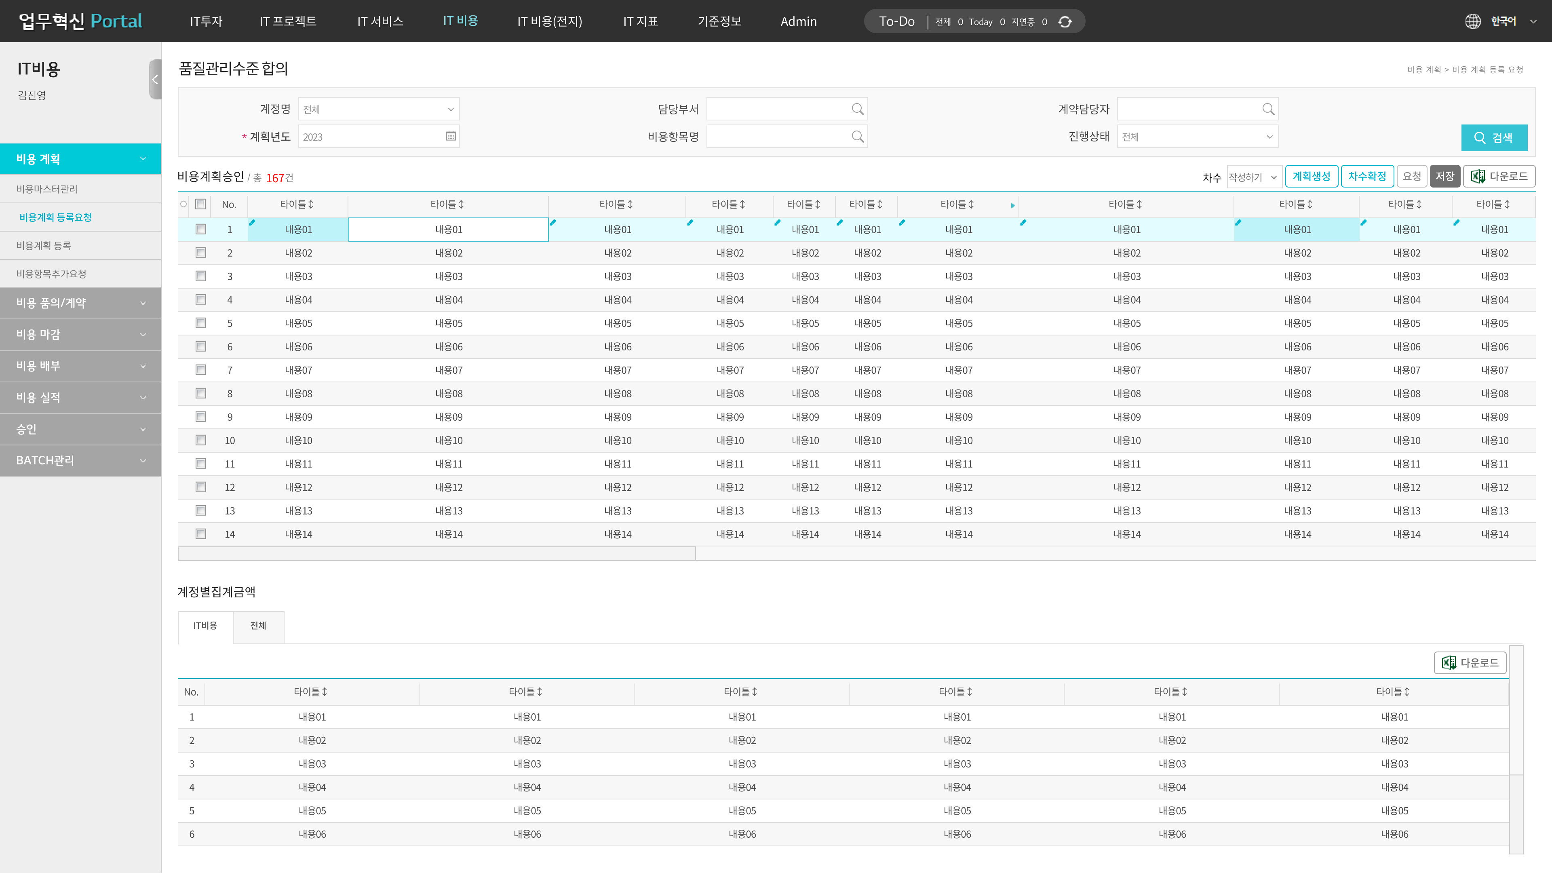Check the checkbox for row 1
This screenshot has width=1552, height=873.
pos(200,229)
